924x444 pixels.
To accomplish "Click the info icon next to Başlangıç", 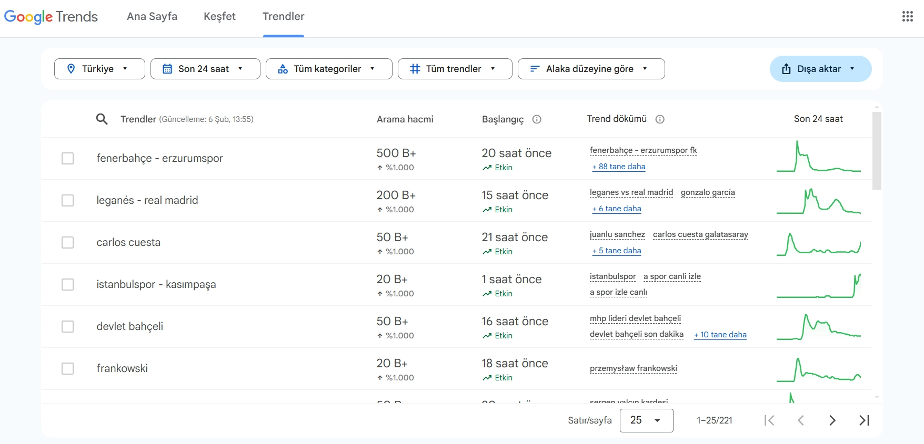I will (537, 119).
